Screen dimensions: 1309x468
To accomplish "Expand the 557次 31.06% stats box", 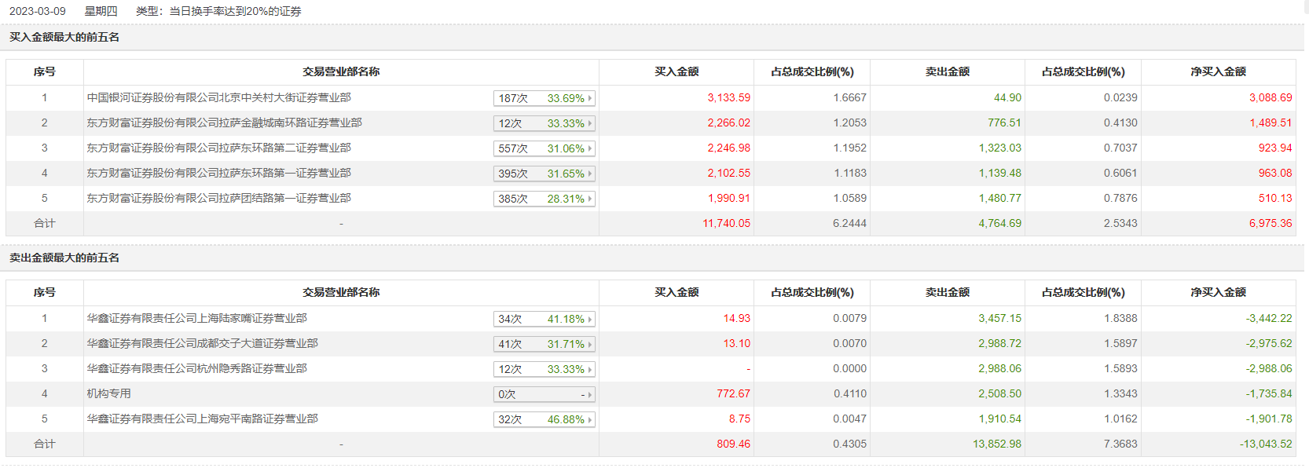I will pos(544,148).
